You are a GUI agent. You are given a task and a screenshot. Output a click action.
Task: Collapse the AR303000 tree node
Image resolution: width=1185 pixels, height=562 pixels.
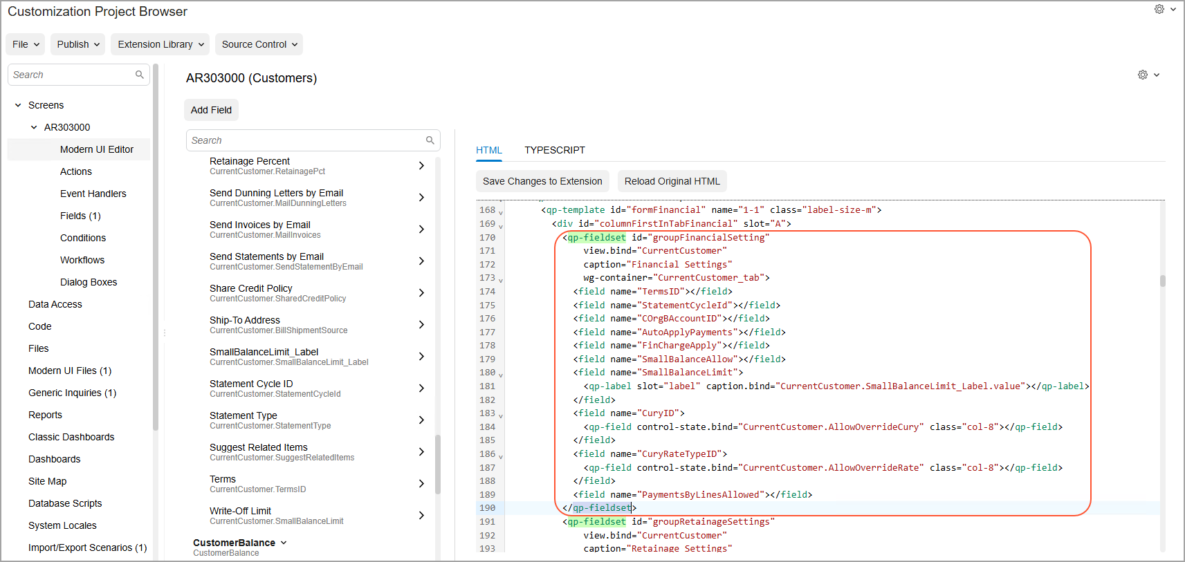click(x=34, y=127)
